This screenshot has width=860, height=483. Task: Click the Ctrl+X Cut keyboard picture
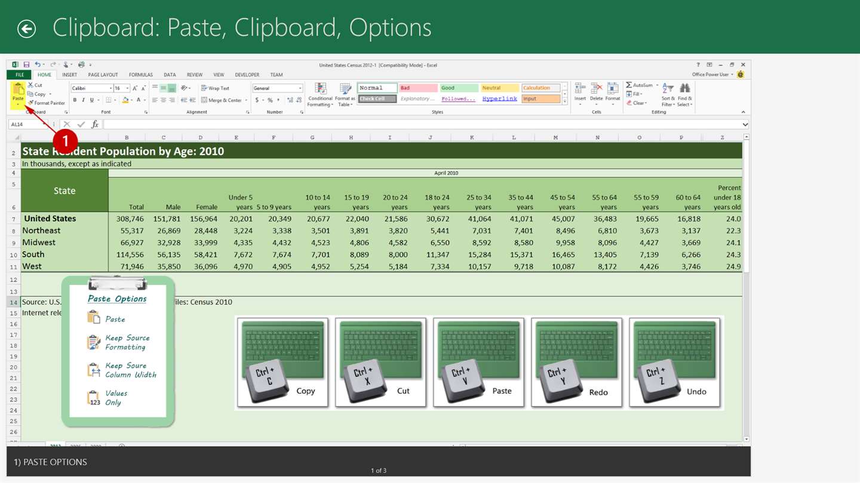[380, 362]
